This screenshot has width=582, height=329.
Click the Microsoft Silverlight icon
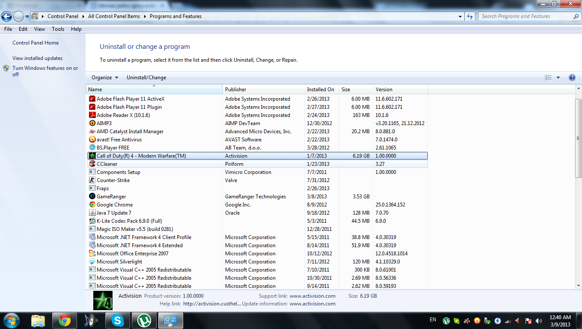click(92, 262)
